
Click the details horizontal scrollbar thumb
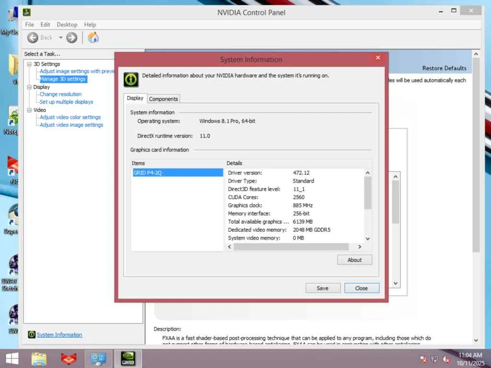(x=291, y=247)
